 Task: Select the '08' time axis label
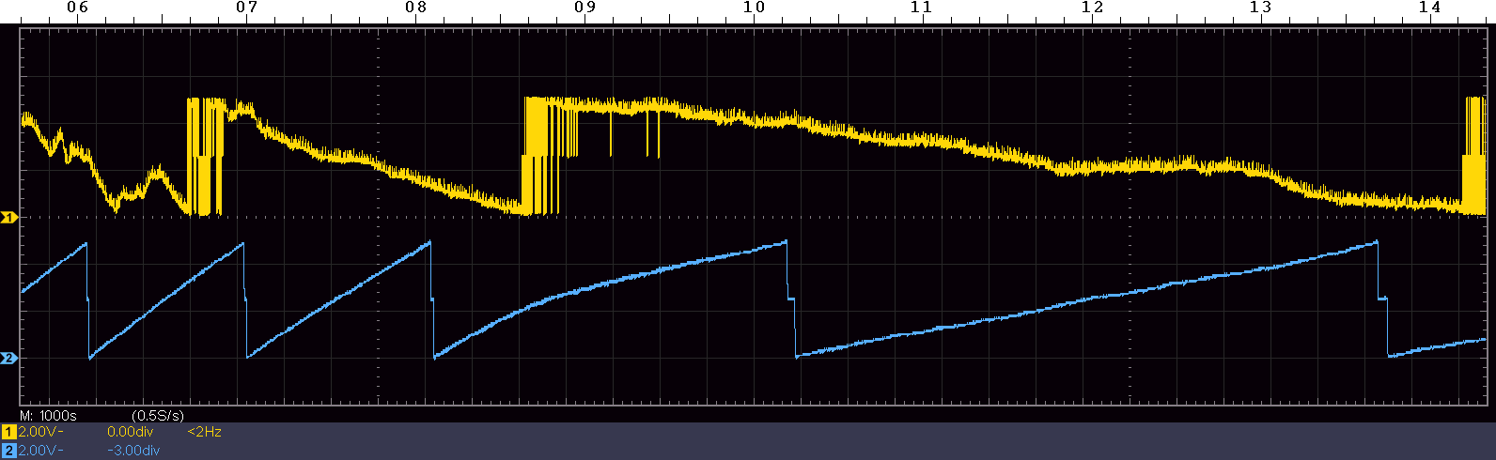pos(415,8)
